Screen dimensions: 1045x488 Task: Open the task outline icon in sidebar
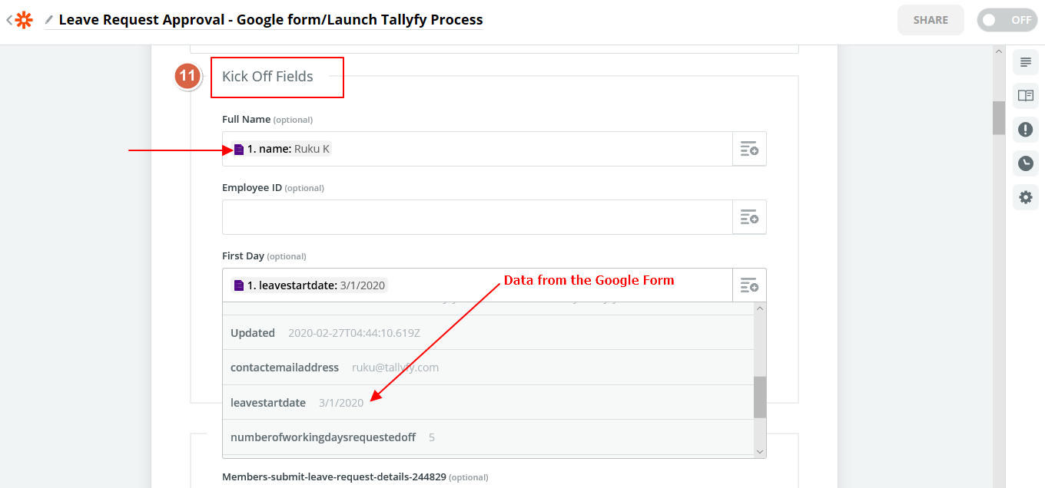coord(1026,62)
